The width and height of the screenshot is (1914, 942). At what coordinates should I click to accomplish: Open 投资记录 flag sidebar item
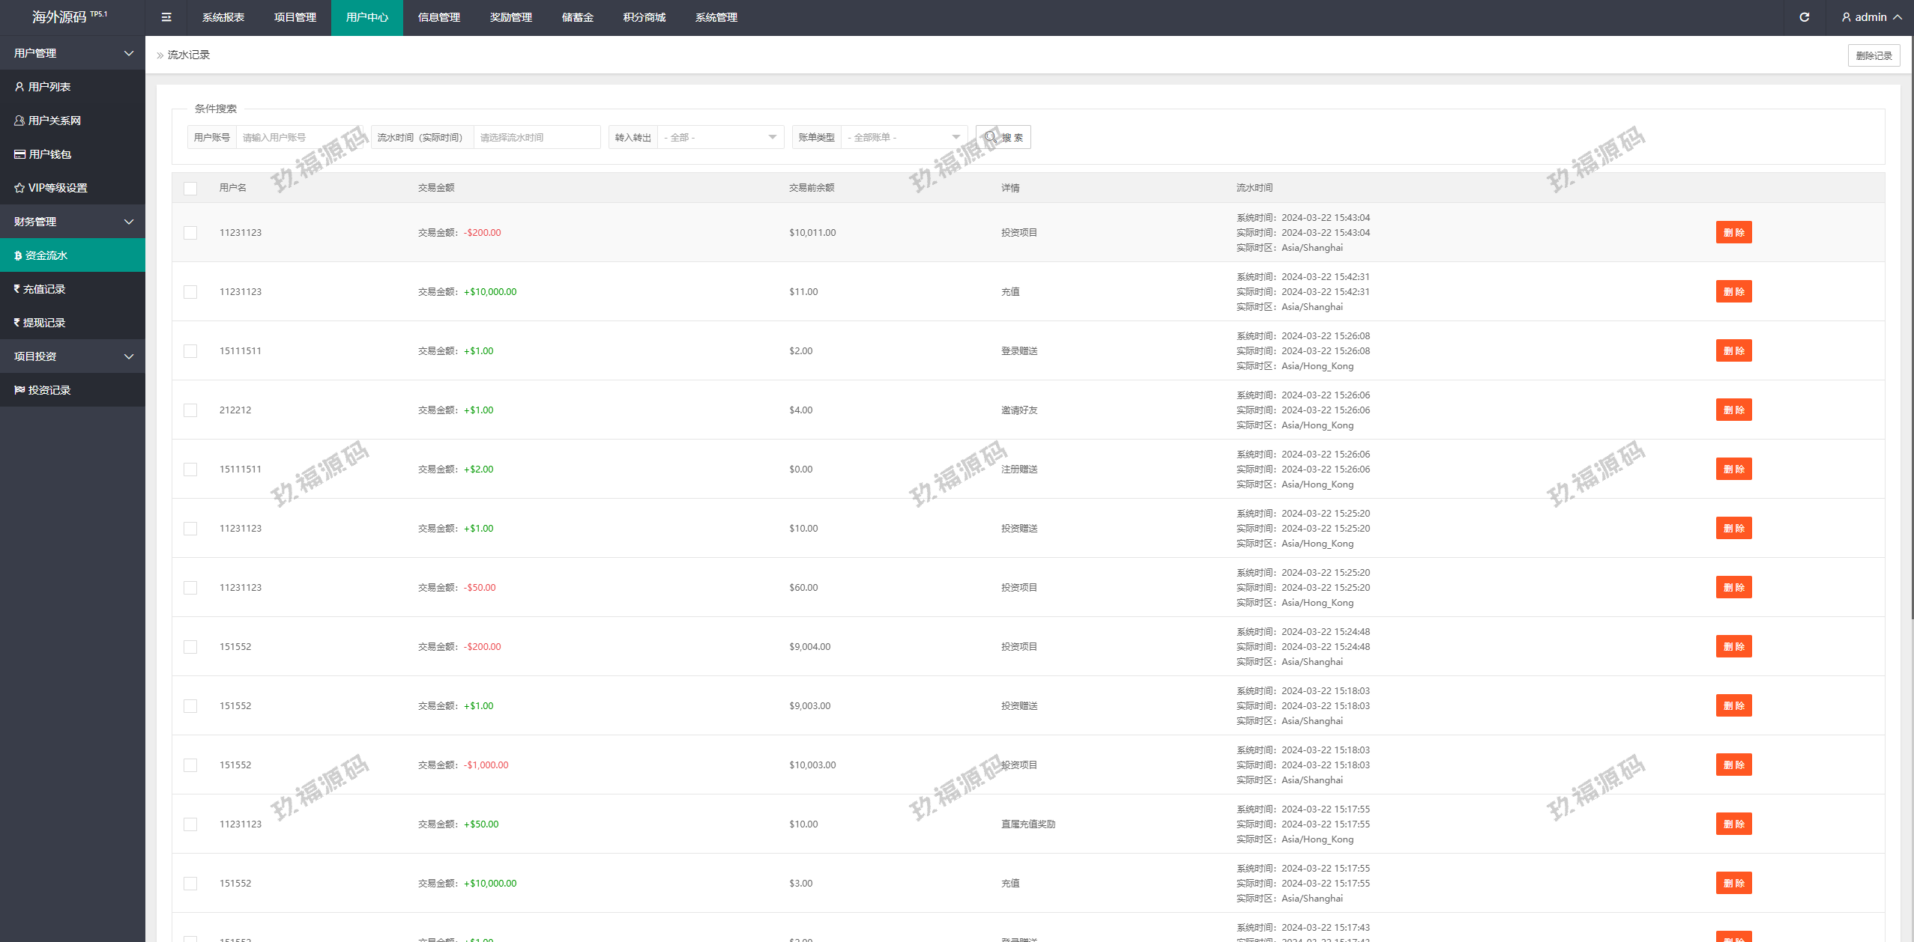(x=49, y=390)
